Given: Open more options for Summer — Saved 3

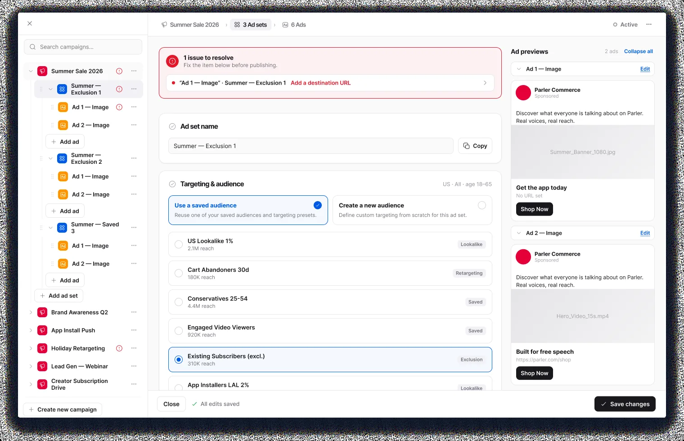Looking at the screenshot, I should pos(134,228).
